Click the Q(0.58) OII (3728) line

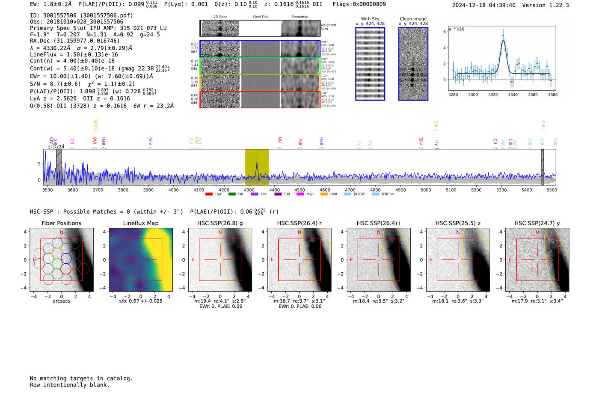click(102, 106)
